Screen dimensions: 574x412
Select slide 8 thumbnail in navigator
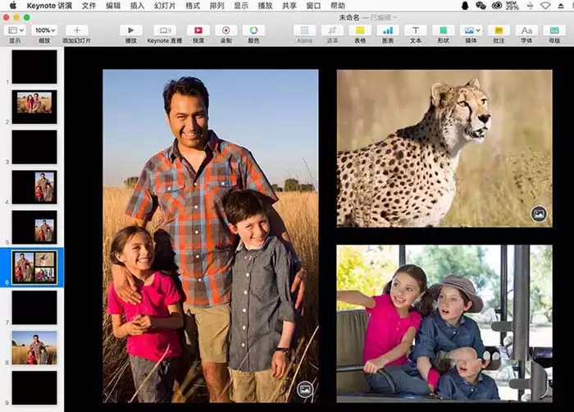[34, 347]
